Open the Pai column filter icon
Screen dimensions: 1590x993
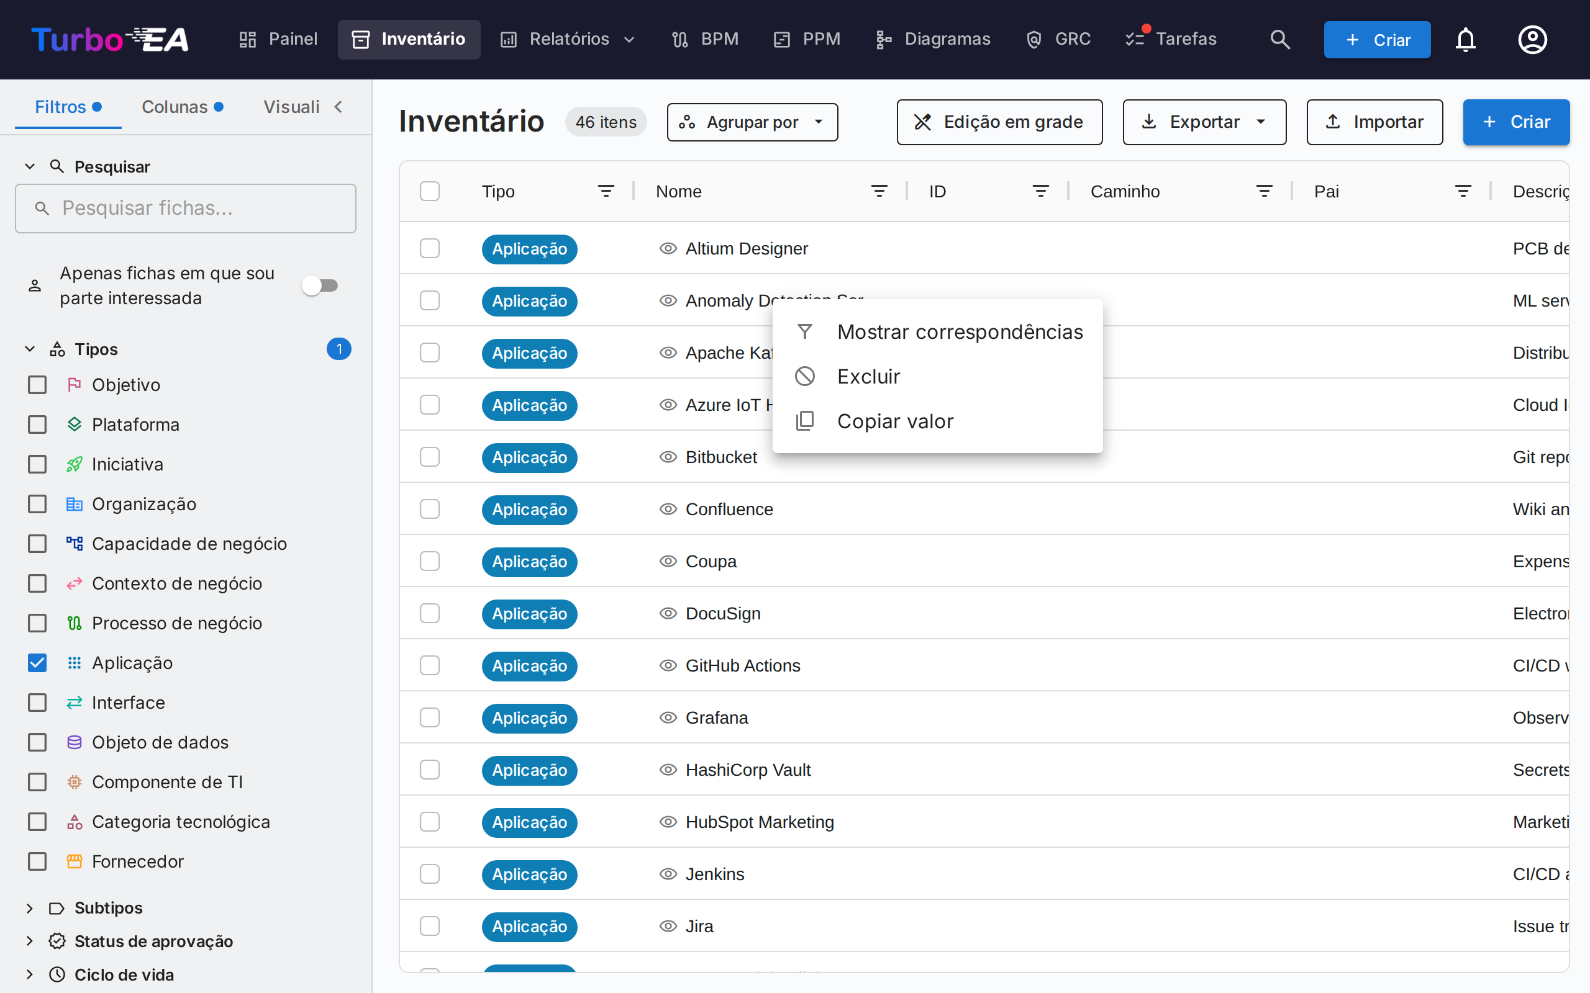coord(1463,191)
